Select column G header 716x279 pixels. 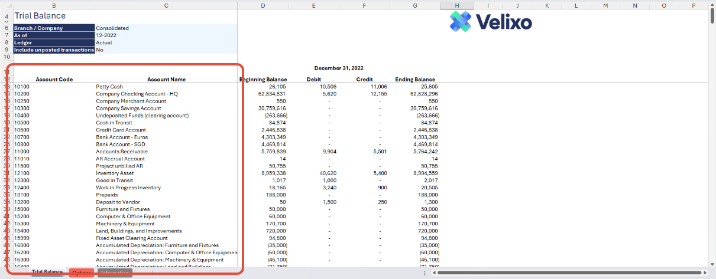click(415, 5)
